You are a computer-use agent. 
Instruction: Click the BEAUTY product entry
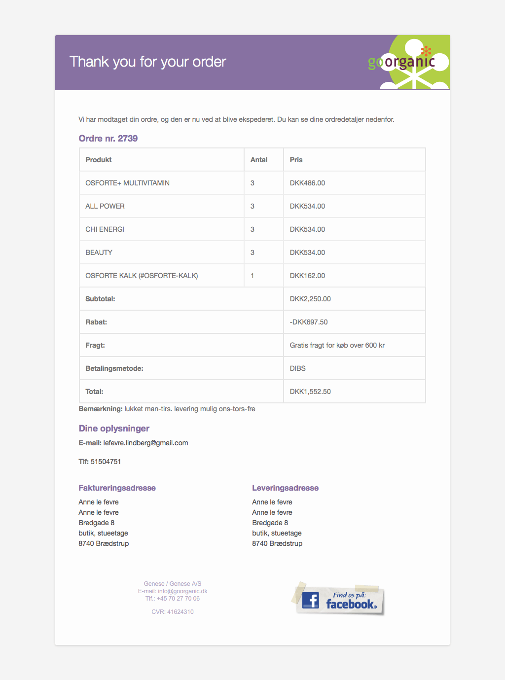(99, 252)
